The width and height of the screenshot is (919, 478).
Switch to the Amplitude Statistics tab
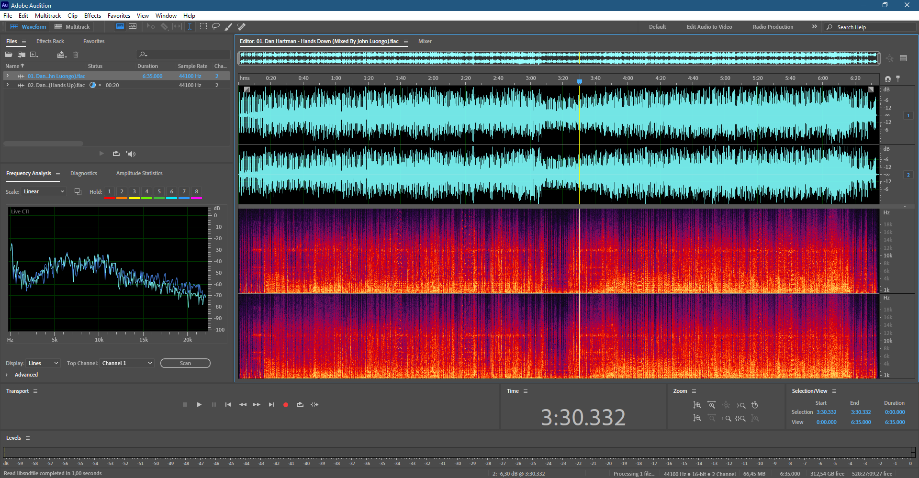coord(139,173)
